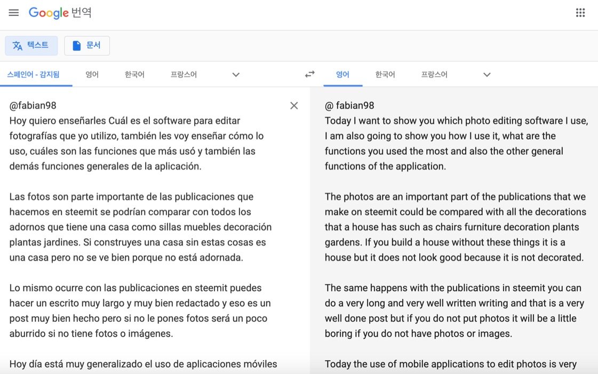The height and width of the screenshot is (374, 598).
Task: Open the hamburger main menu
Action: tap(14, 13)
